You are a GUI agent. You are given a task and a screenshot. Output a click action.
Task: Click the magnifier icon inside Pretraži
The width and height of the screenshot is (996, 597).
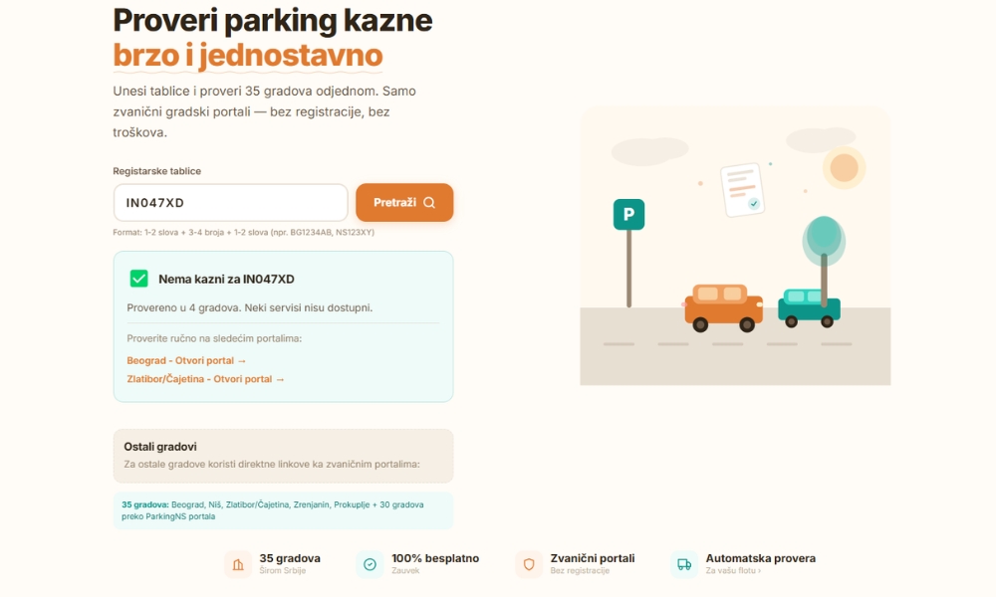coord(429,203)
